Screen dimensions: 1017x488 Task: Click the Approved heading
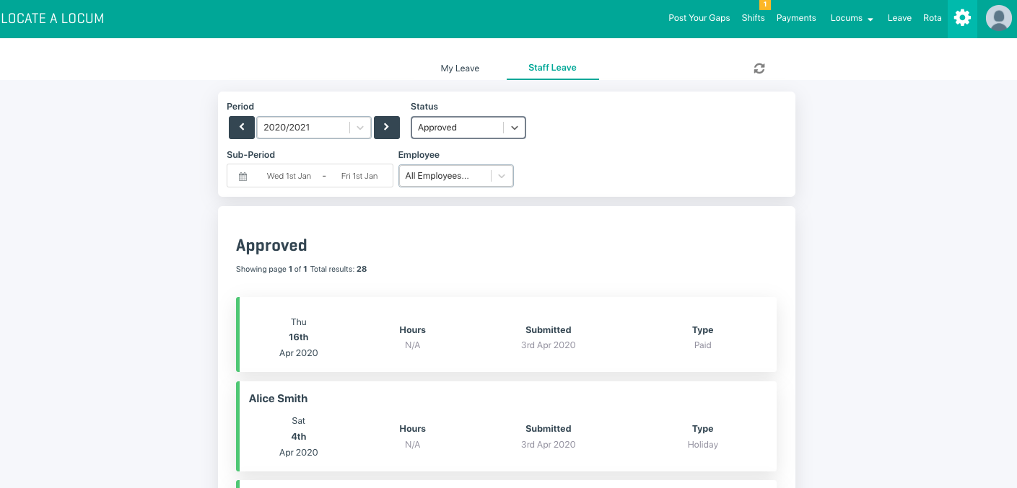click(271, 245)
